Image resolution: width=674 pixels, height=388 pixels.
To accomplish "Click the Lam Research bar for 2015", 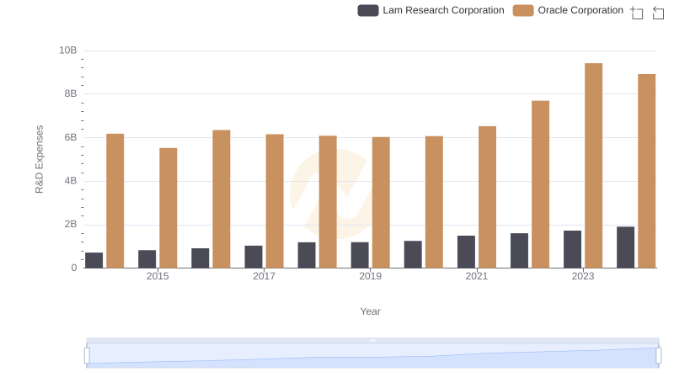I will click(147, 259).
